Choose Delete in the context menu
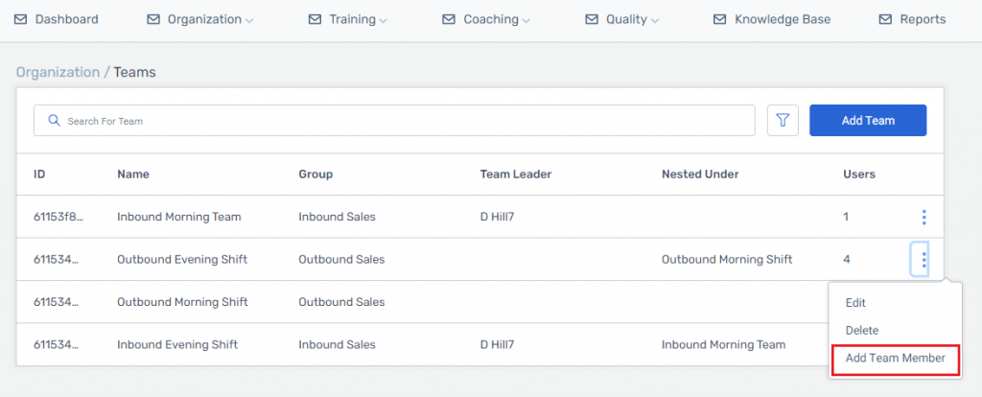This screenshot has height=397, width=982. click(862, 330)
